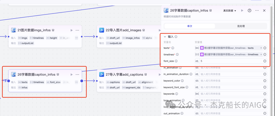This screenshot has height=116, width=275.
Task: Show info tooltip next to 输入 heading
Action: click(176, 37)
